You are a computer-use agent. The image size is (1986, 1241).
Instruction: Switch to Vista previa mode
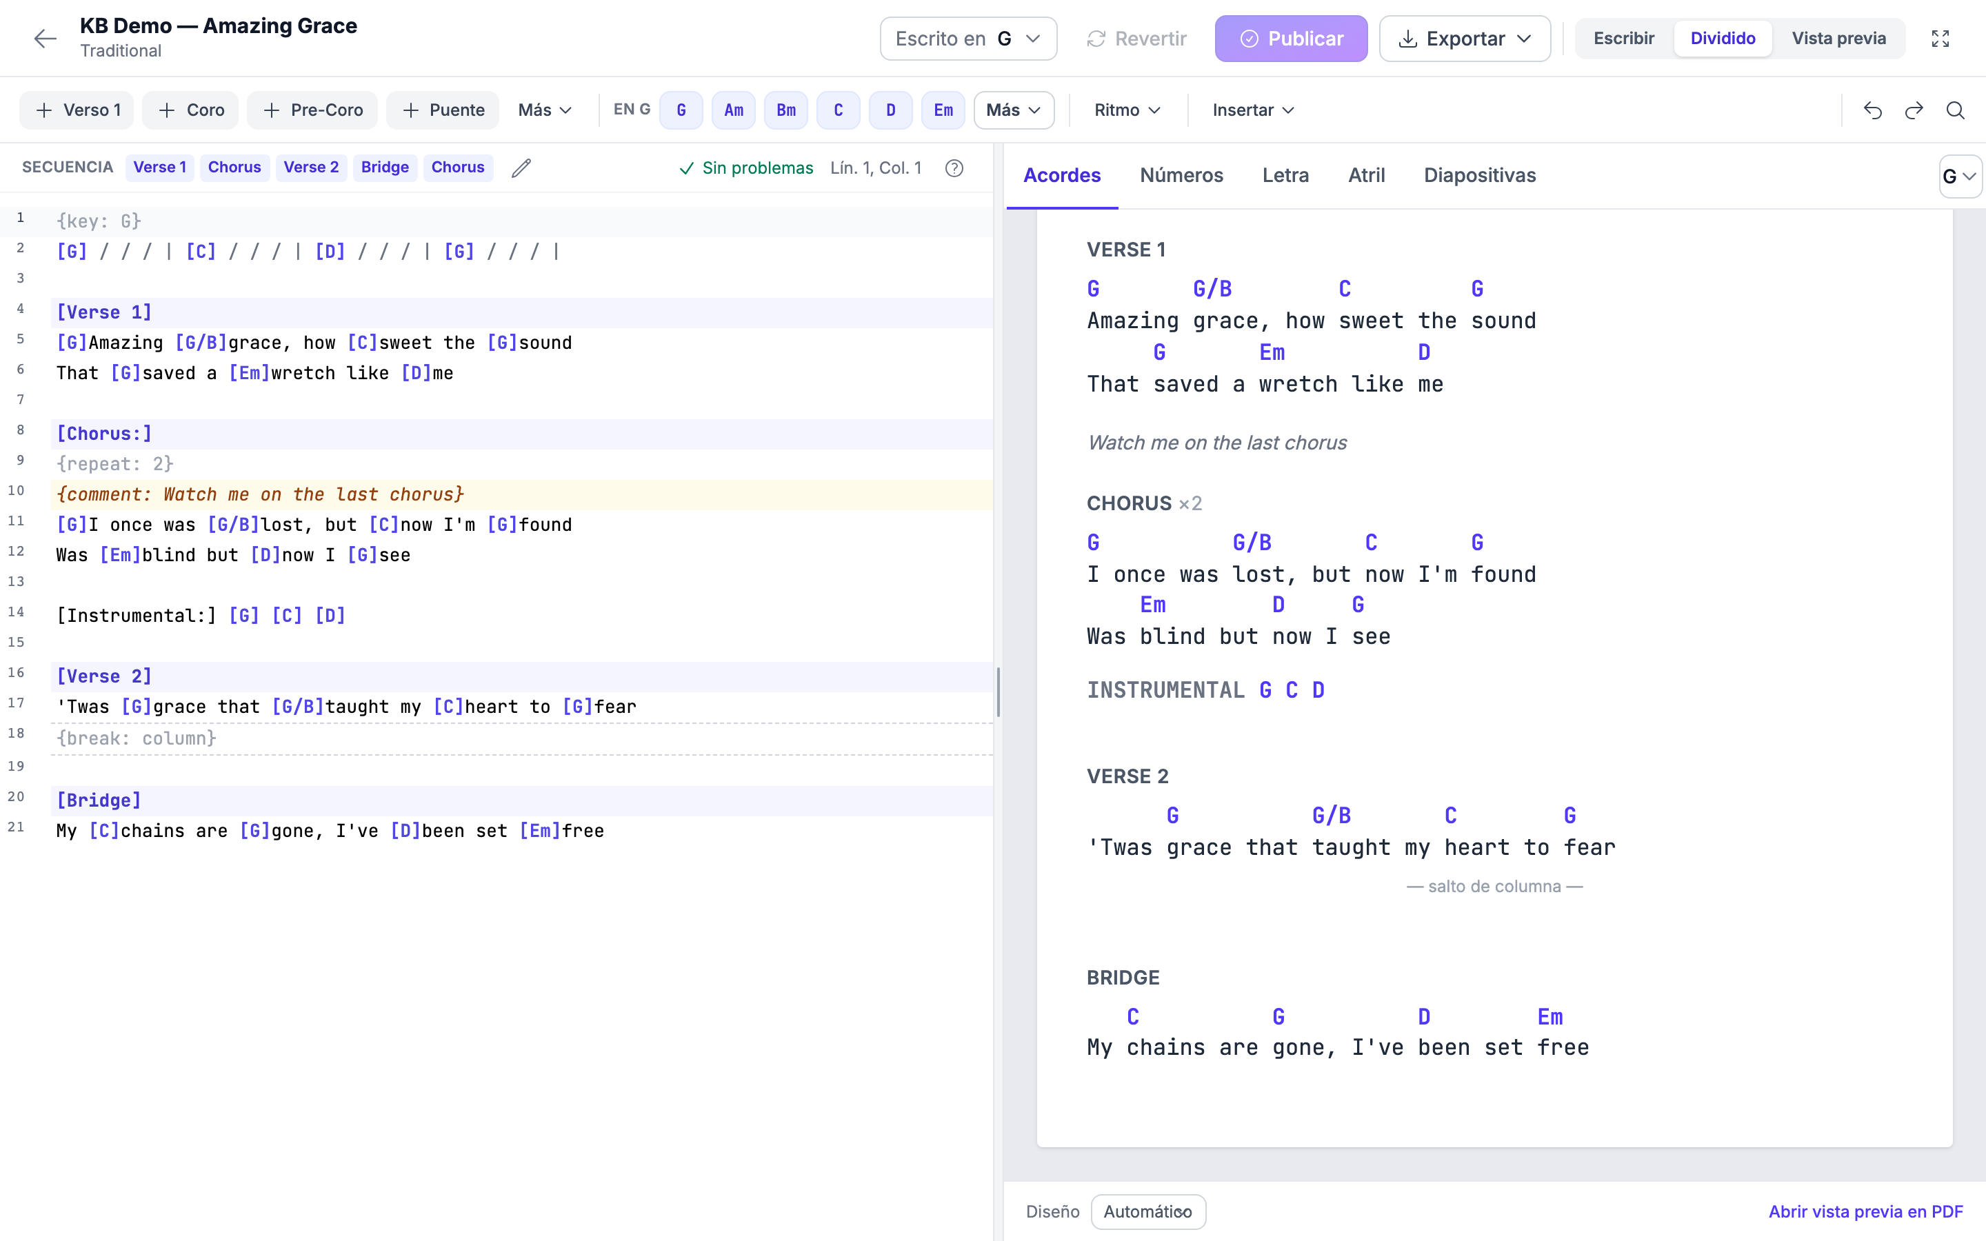pyautogui.click(x=1838, y=39)
